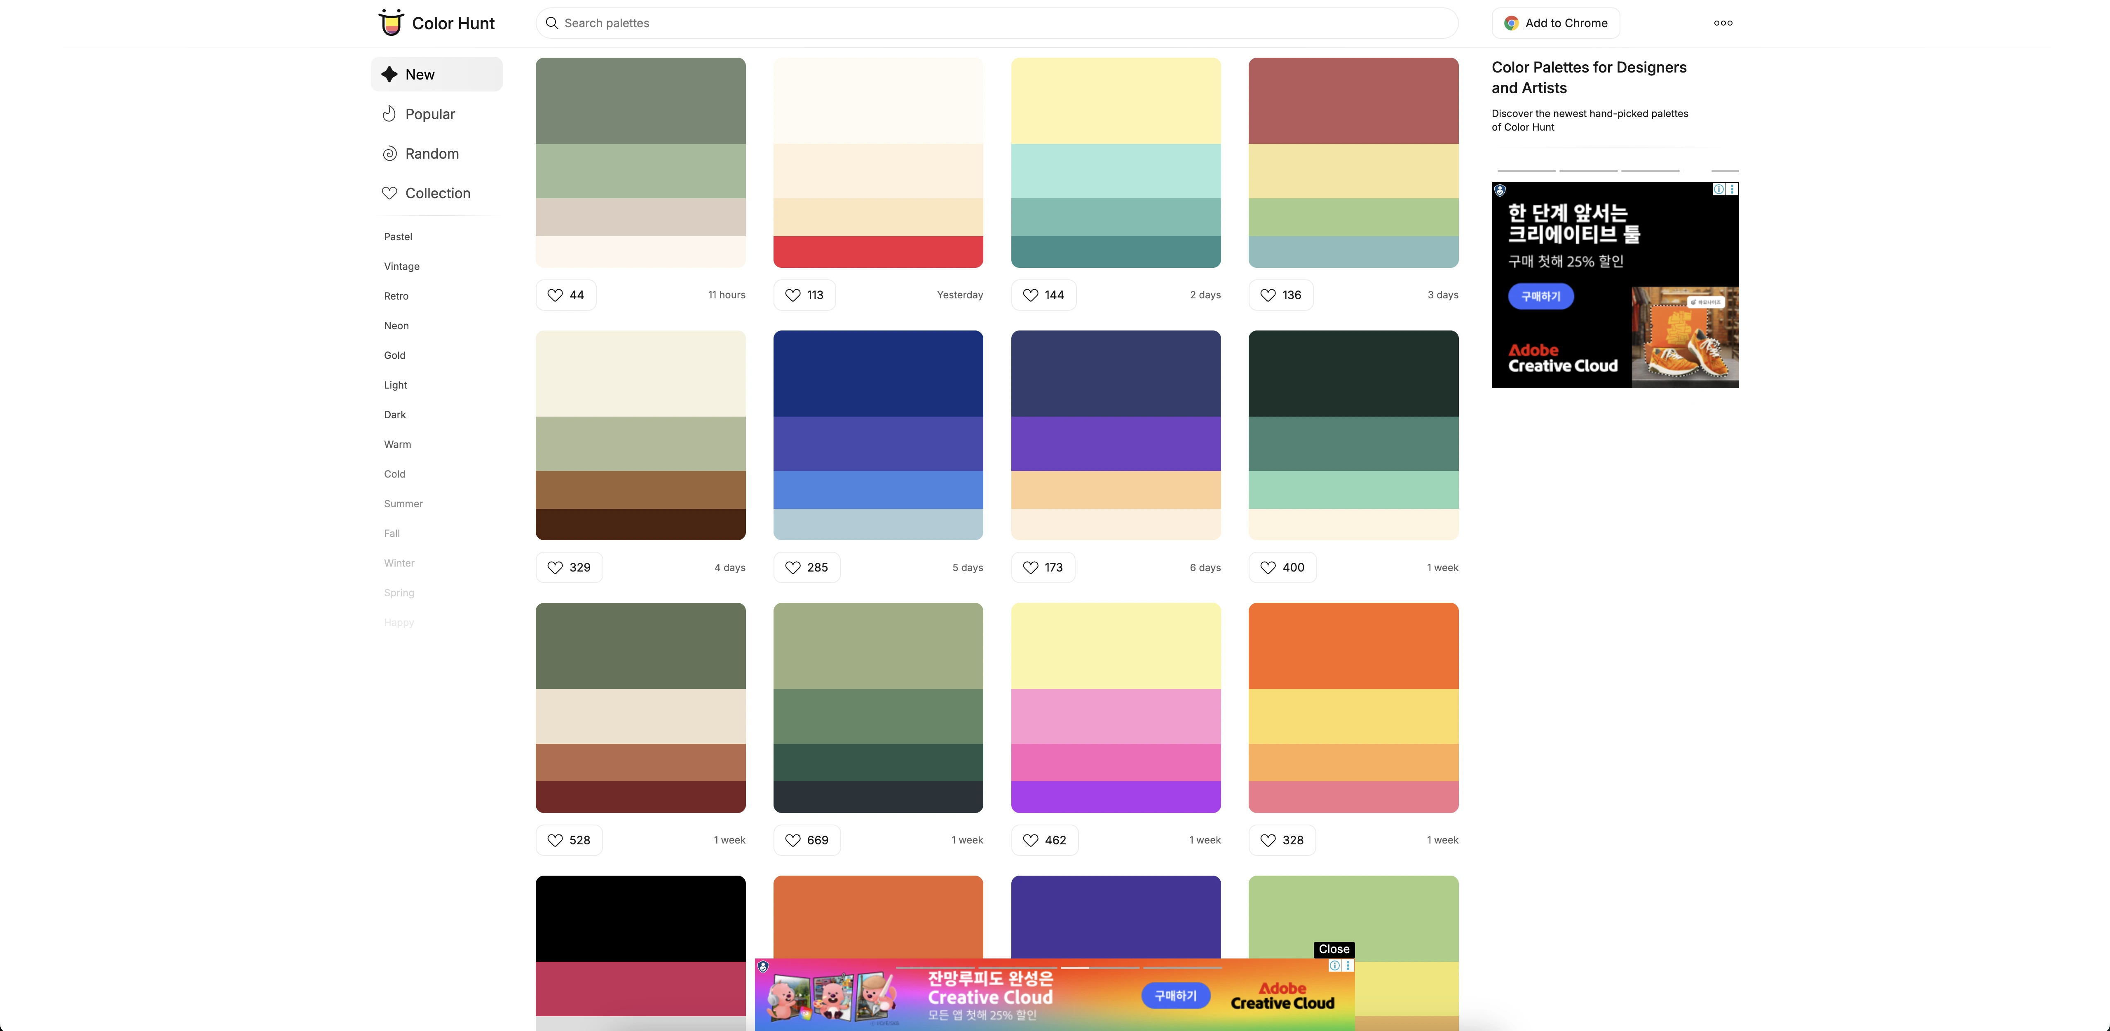Click the '11 hours' palette date
This screenshot has width=2110, height=1031.
[727, 295]
